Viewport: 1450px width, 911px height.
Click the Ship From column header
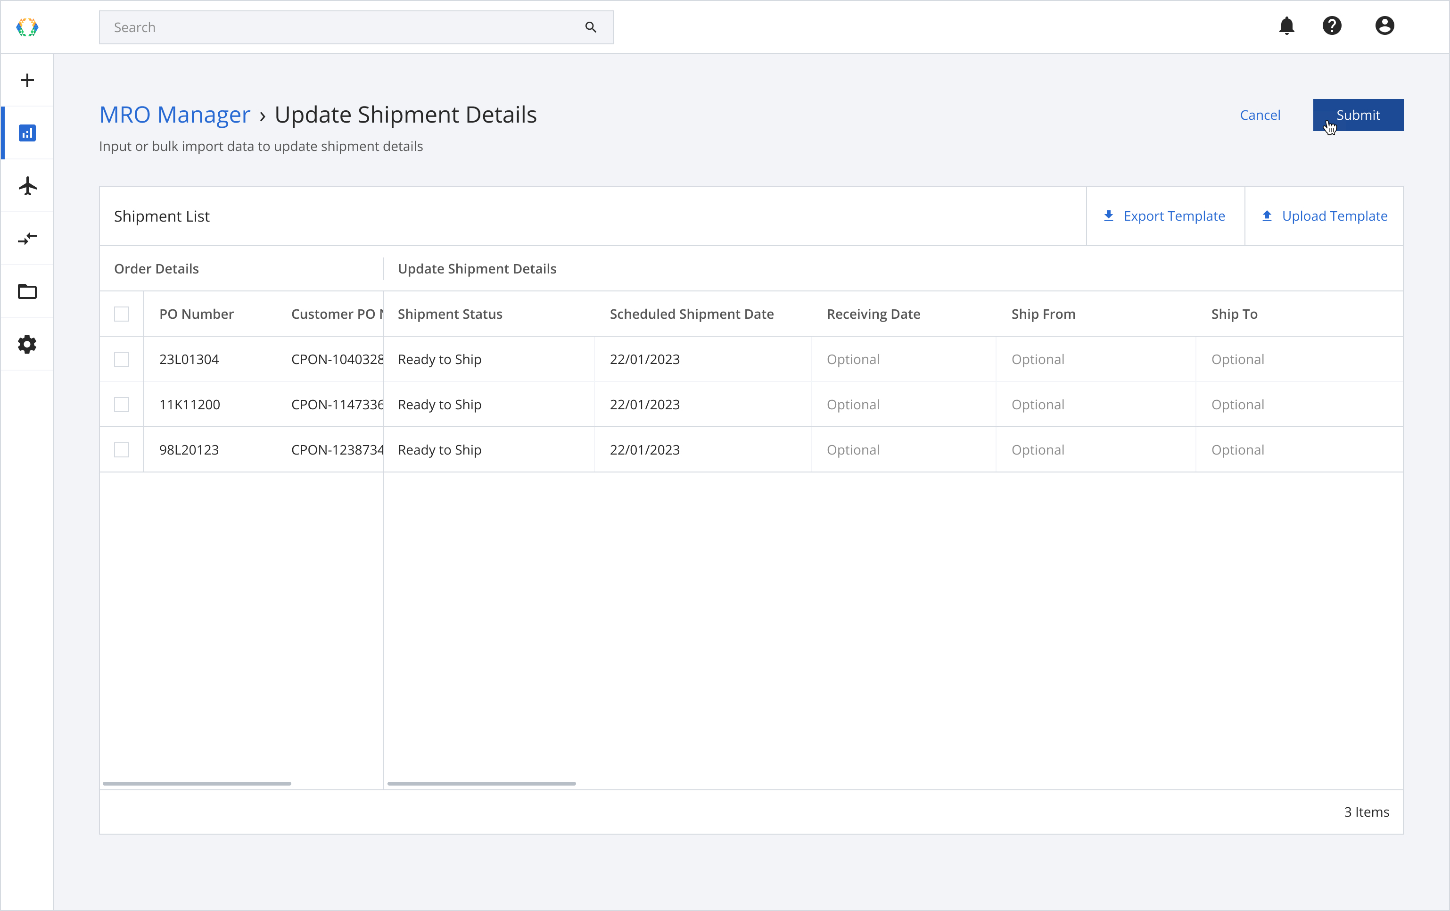pyautogui.click(x=1043, y=314)
